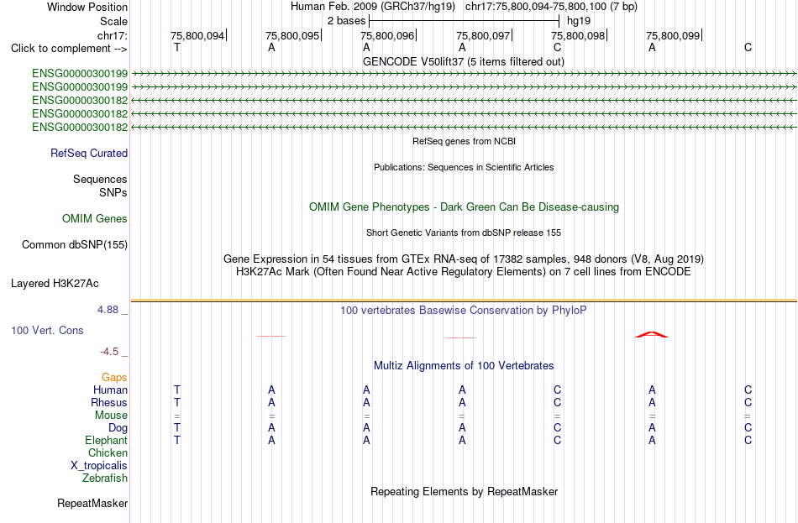Click coordinate label 75,800,098
Image resolution: width=798 pixels, height=523 pixels.
click(x=578, y=35)
